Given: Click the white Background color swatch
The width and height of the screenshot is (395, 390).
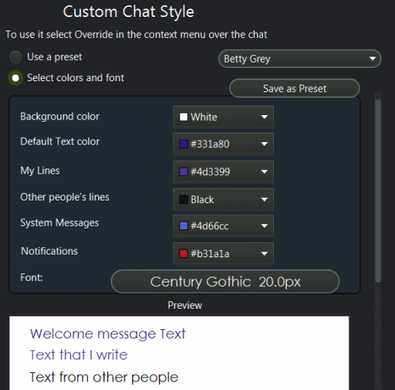Looking at the screenshot, I should coord(184,117).
